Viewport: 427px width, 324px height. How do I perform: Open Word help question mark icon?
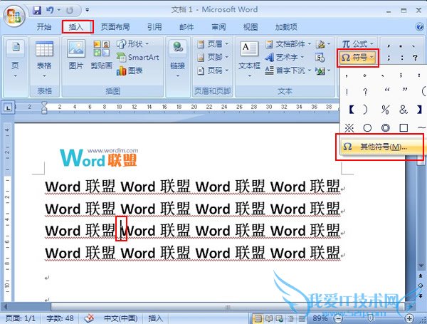420,27
